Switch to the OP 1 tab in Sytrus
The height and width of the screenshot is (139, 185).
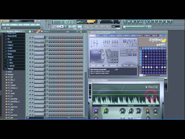point(98,36)
